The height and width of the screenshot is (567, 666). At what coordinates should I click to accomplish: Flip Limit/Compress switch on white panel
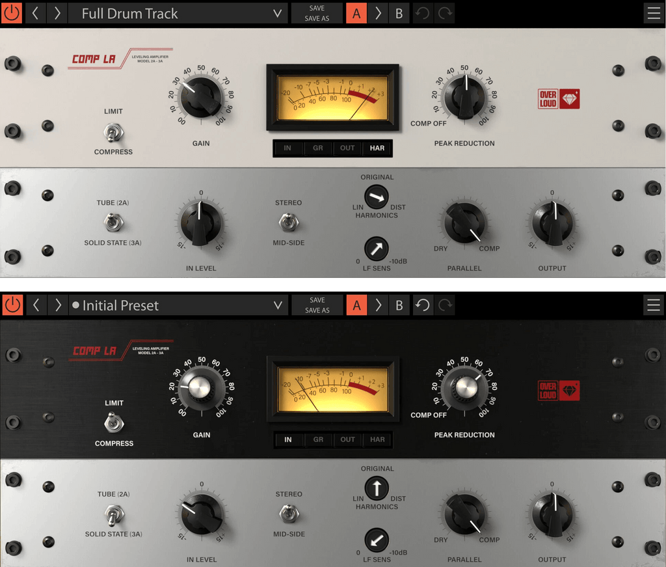coord(113,132)
